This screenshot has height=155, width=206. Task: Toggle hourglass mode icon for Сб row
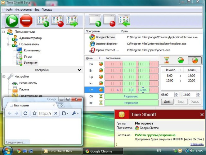[101, 96]
